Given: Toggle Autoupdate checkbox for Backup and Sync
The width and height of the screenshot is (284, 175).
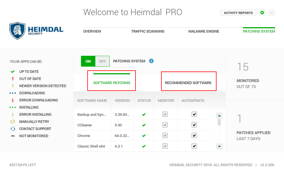Looking at the screenshot, I should click(194, 114).
